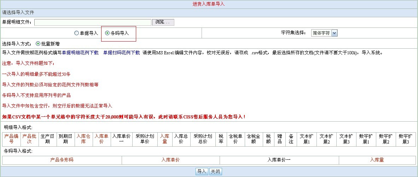This screenshot has width=418, height=177.
Task: Click the 单据明细文件 file path input field
Action: [x=93, y=22]
